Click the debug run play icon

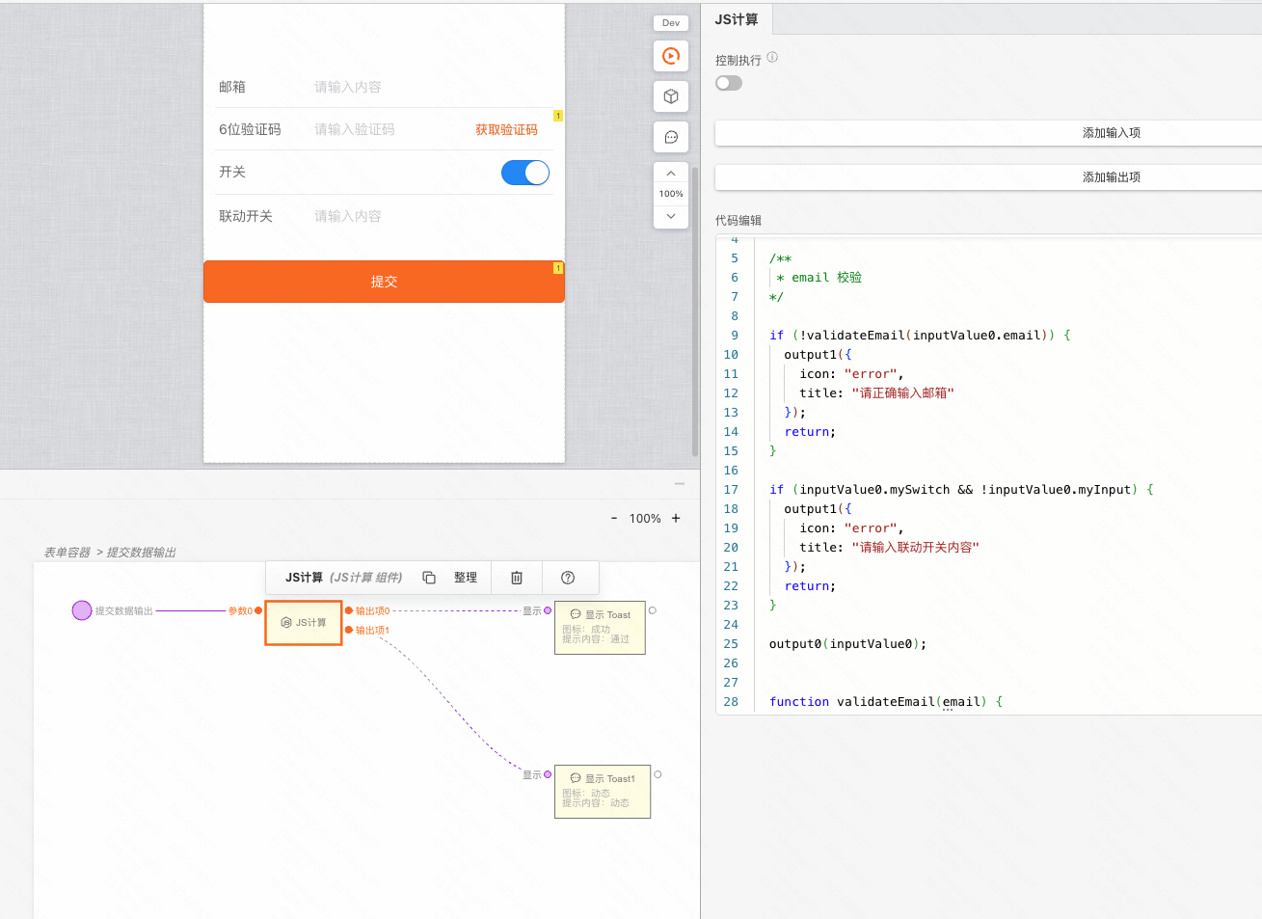click(x=671, y=56)
